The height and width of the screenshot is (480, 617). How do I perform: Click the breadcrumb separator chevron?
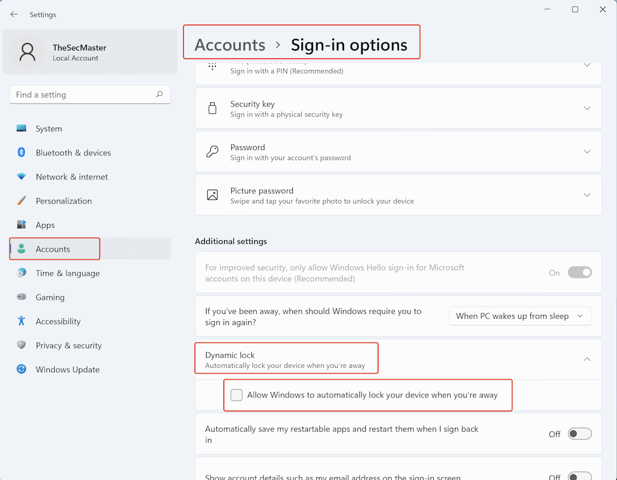278,45
